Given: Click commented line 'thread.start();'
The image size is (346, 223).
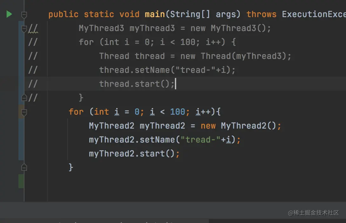Looking at the screenshot, I should click(137, 84).
